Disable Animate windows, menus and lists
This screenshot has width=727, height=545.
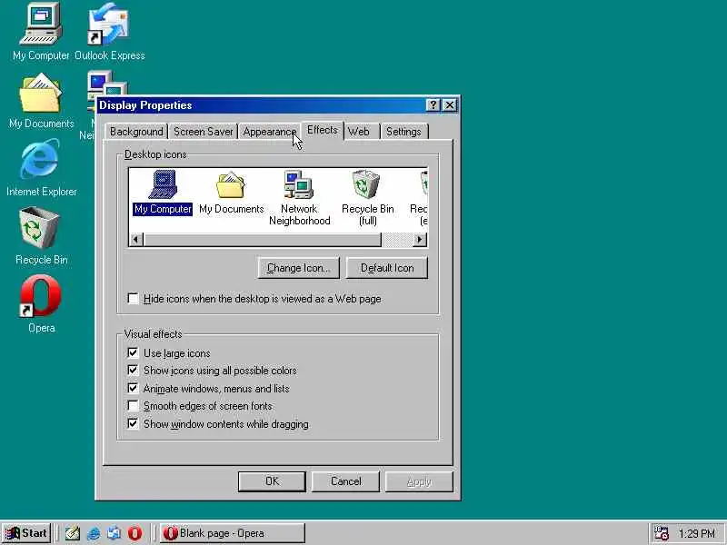tap(208, 389)
